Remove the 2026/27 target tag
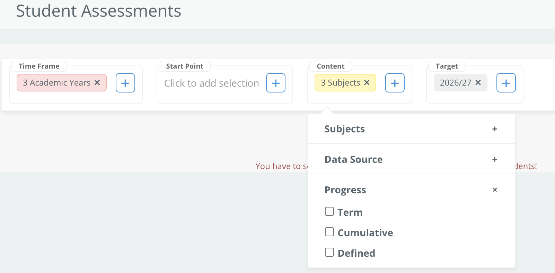 point(478,82)
